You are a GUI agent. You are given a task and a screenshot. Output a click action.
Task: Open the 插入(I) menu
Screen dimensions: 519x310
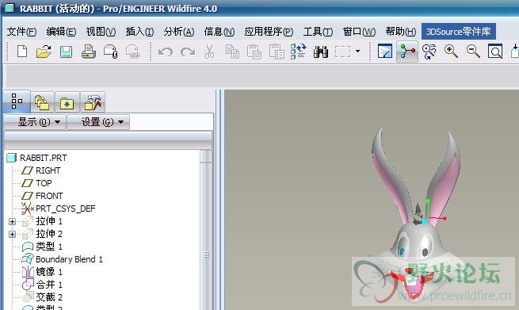click(139, 32)
